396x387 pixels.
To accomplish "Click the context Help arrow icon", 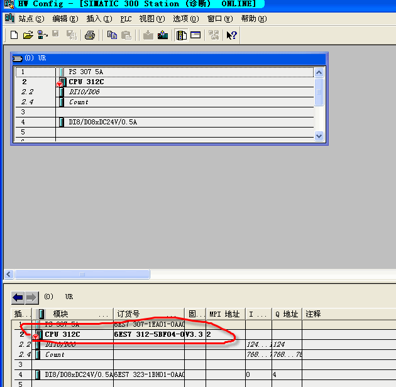I will pos(231,35).
